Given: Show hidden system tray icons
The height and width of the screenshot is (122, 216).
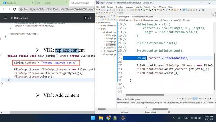Looking at the screenshot, I should click(173, 118).
